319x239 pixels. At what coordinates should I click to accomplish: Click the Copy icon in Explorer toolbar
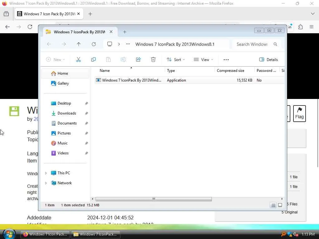pyautogui.click(x=93, y=59)
